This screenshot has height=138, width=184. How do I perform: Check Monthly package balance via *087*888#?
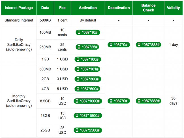pos(148,101)
